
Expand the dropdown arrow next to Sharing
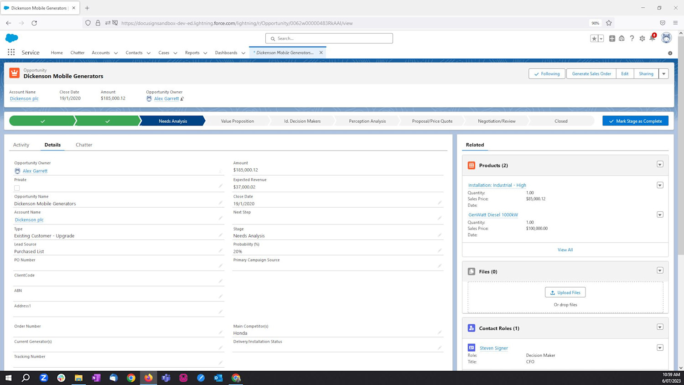tap(664, 73)
